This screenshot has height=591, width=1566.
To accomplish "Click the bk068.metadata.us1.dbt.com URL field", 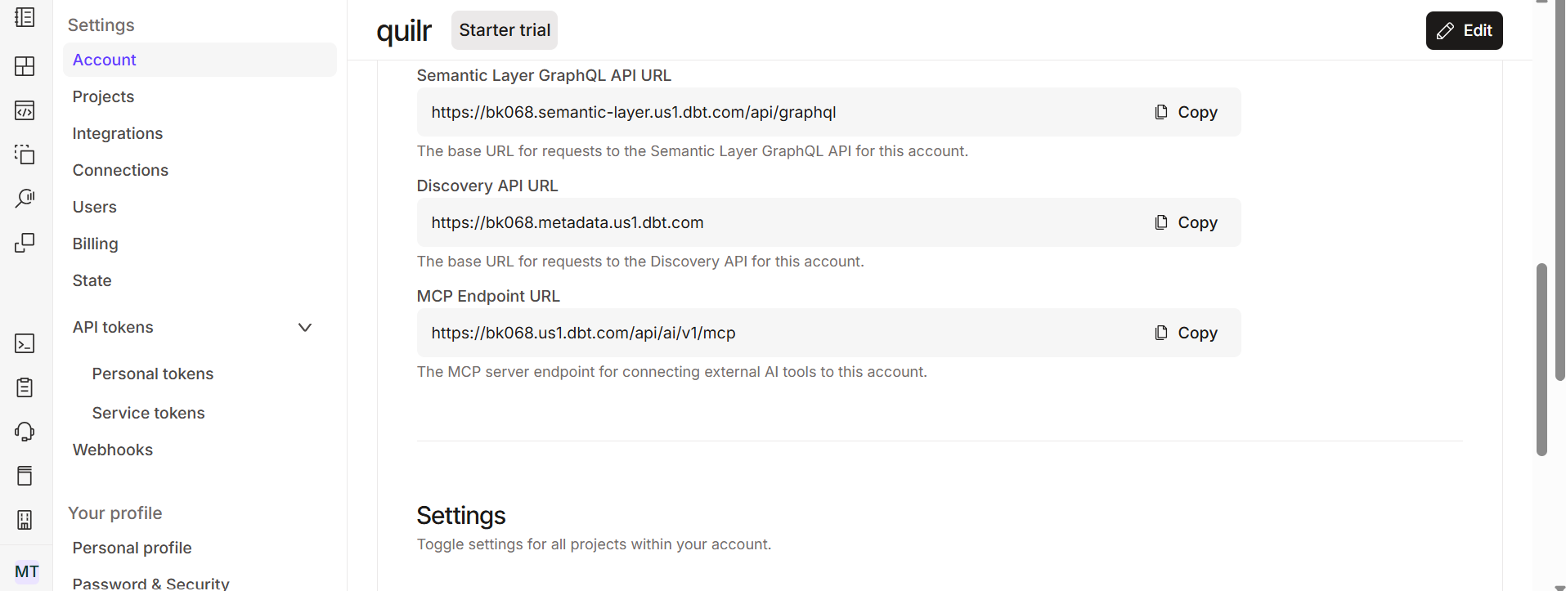I will pos(829,222).
